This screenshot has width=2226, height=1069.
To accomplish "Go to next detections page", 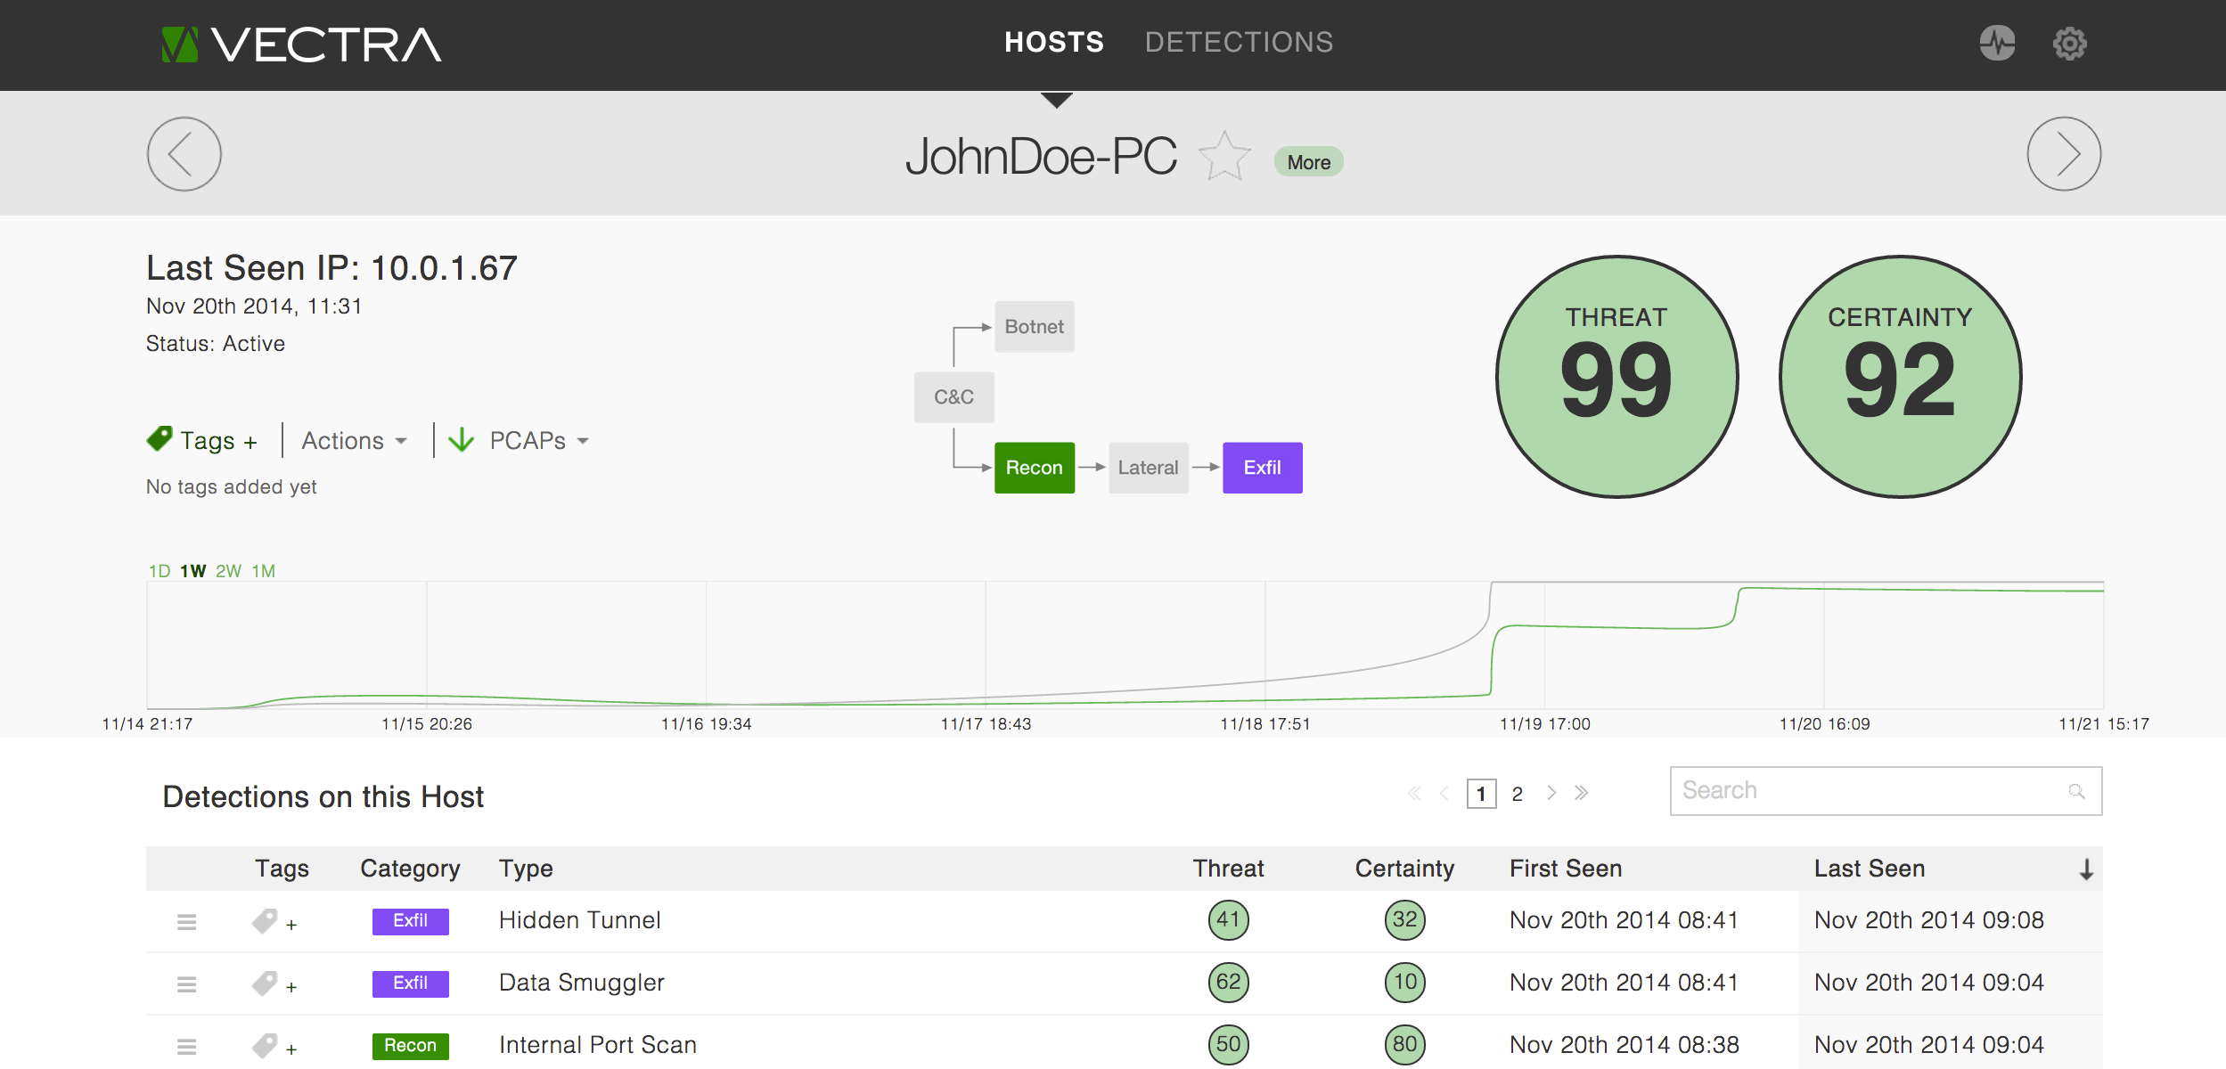I will pyautogui.click(x=1551, y=793).
